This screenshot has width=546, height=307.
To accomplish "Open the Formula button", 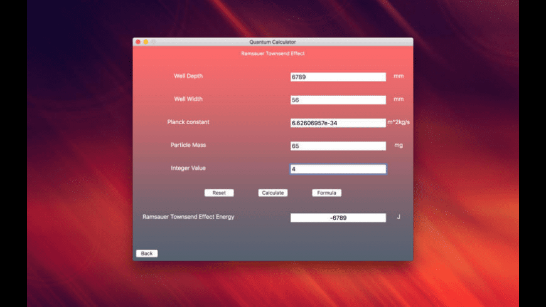I will (x=326, y=192).
